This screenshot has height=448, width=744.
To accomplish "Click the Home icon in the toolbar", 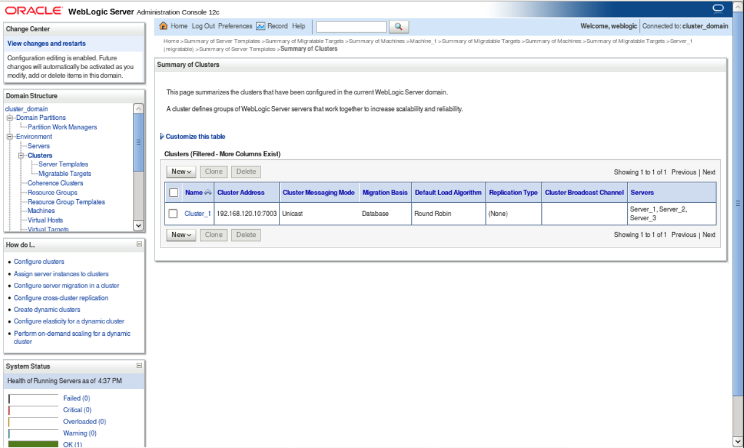I will click(163, 26).
